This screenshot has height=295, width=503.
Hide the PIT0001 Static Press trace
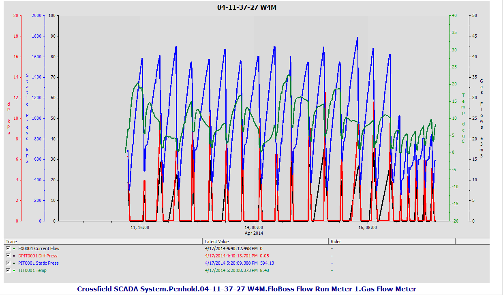8,263
